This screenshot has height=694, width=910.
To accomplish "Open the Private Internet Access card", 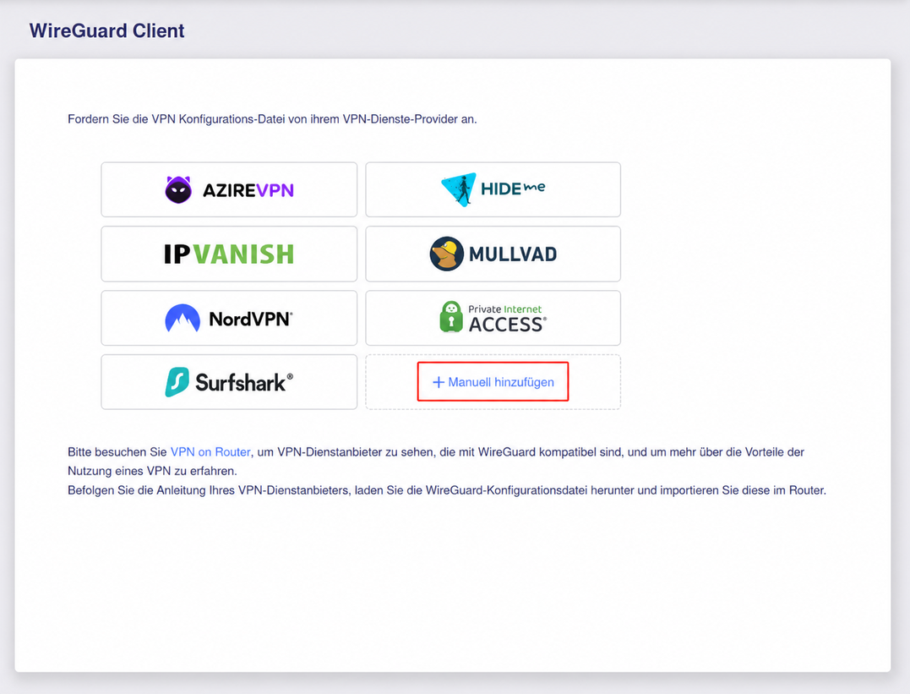I will click(493, 318).
